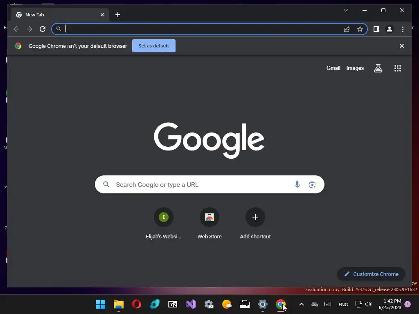Expand the tab search chevron
Screen dimensions: 419x314
[345, 10]
